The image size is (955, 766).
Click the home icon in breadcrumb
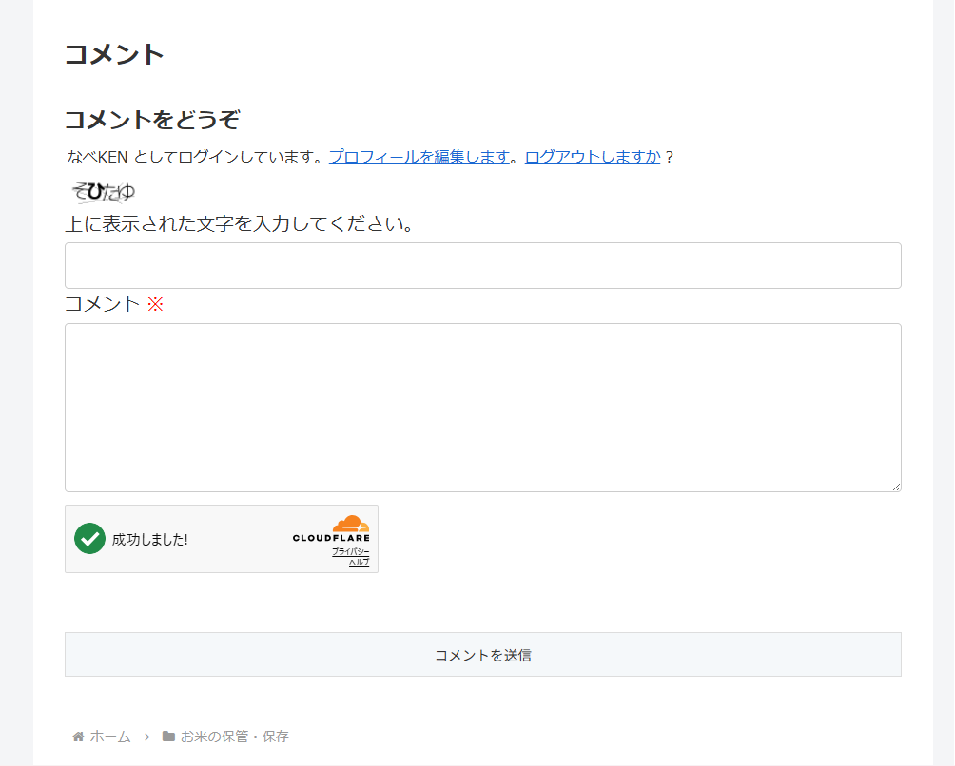click(78, 737)
